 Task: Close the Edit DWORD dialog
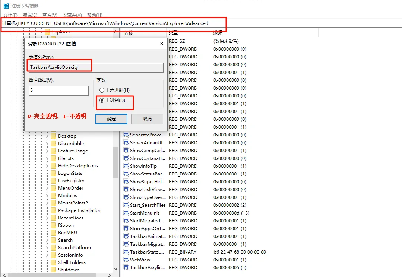coord(162,44)
